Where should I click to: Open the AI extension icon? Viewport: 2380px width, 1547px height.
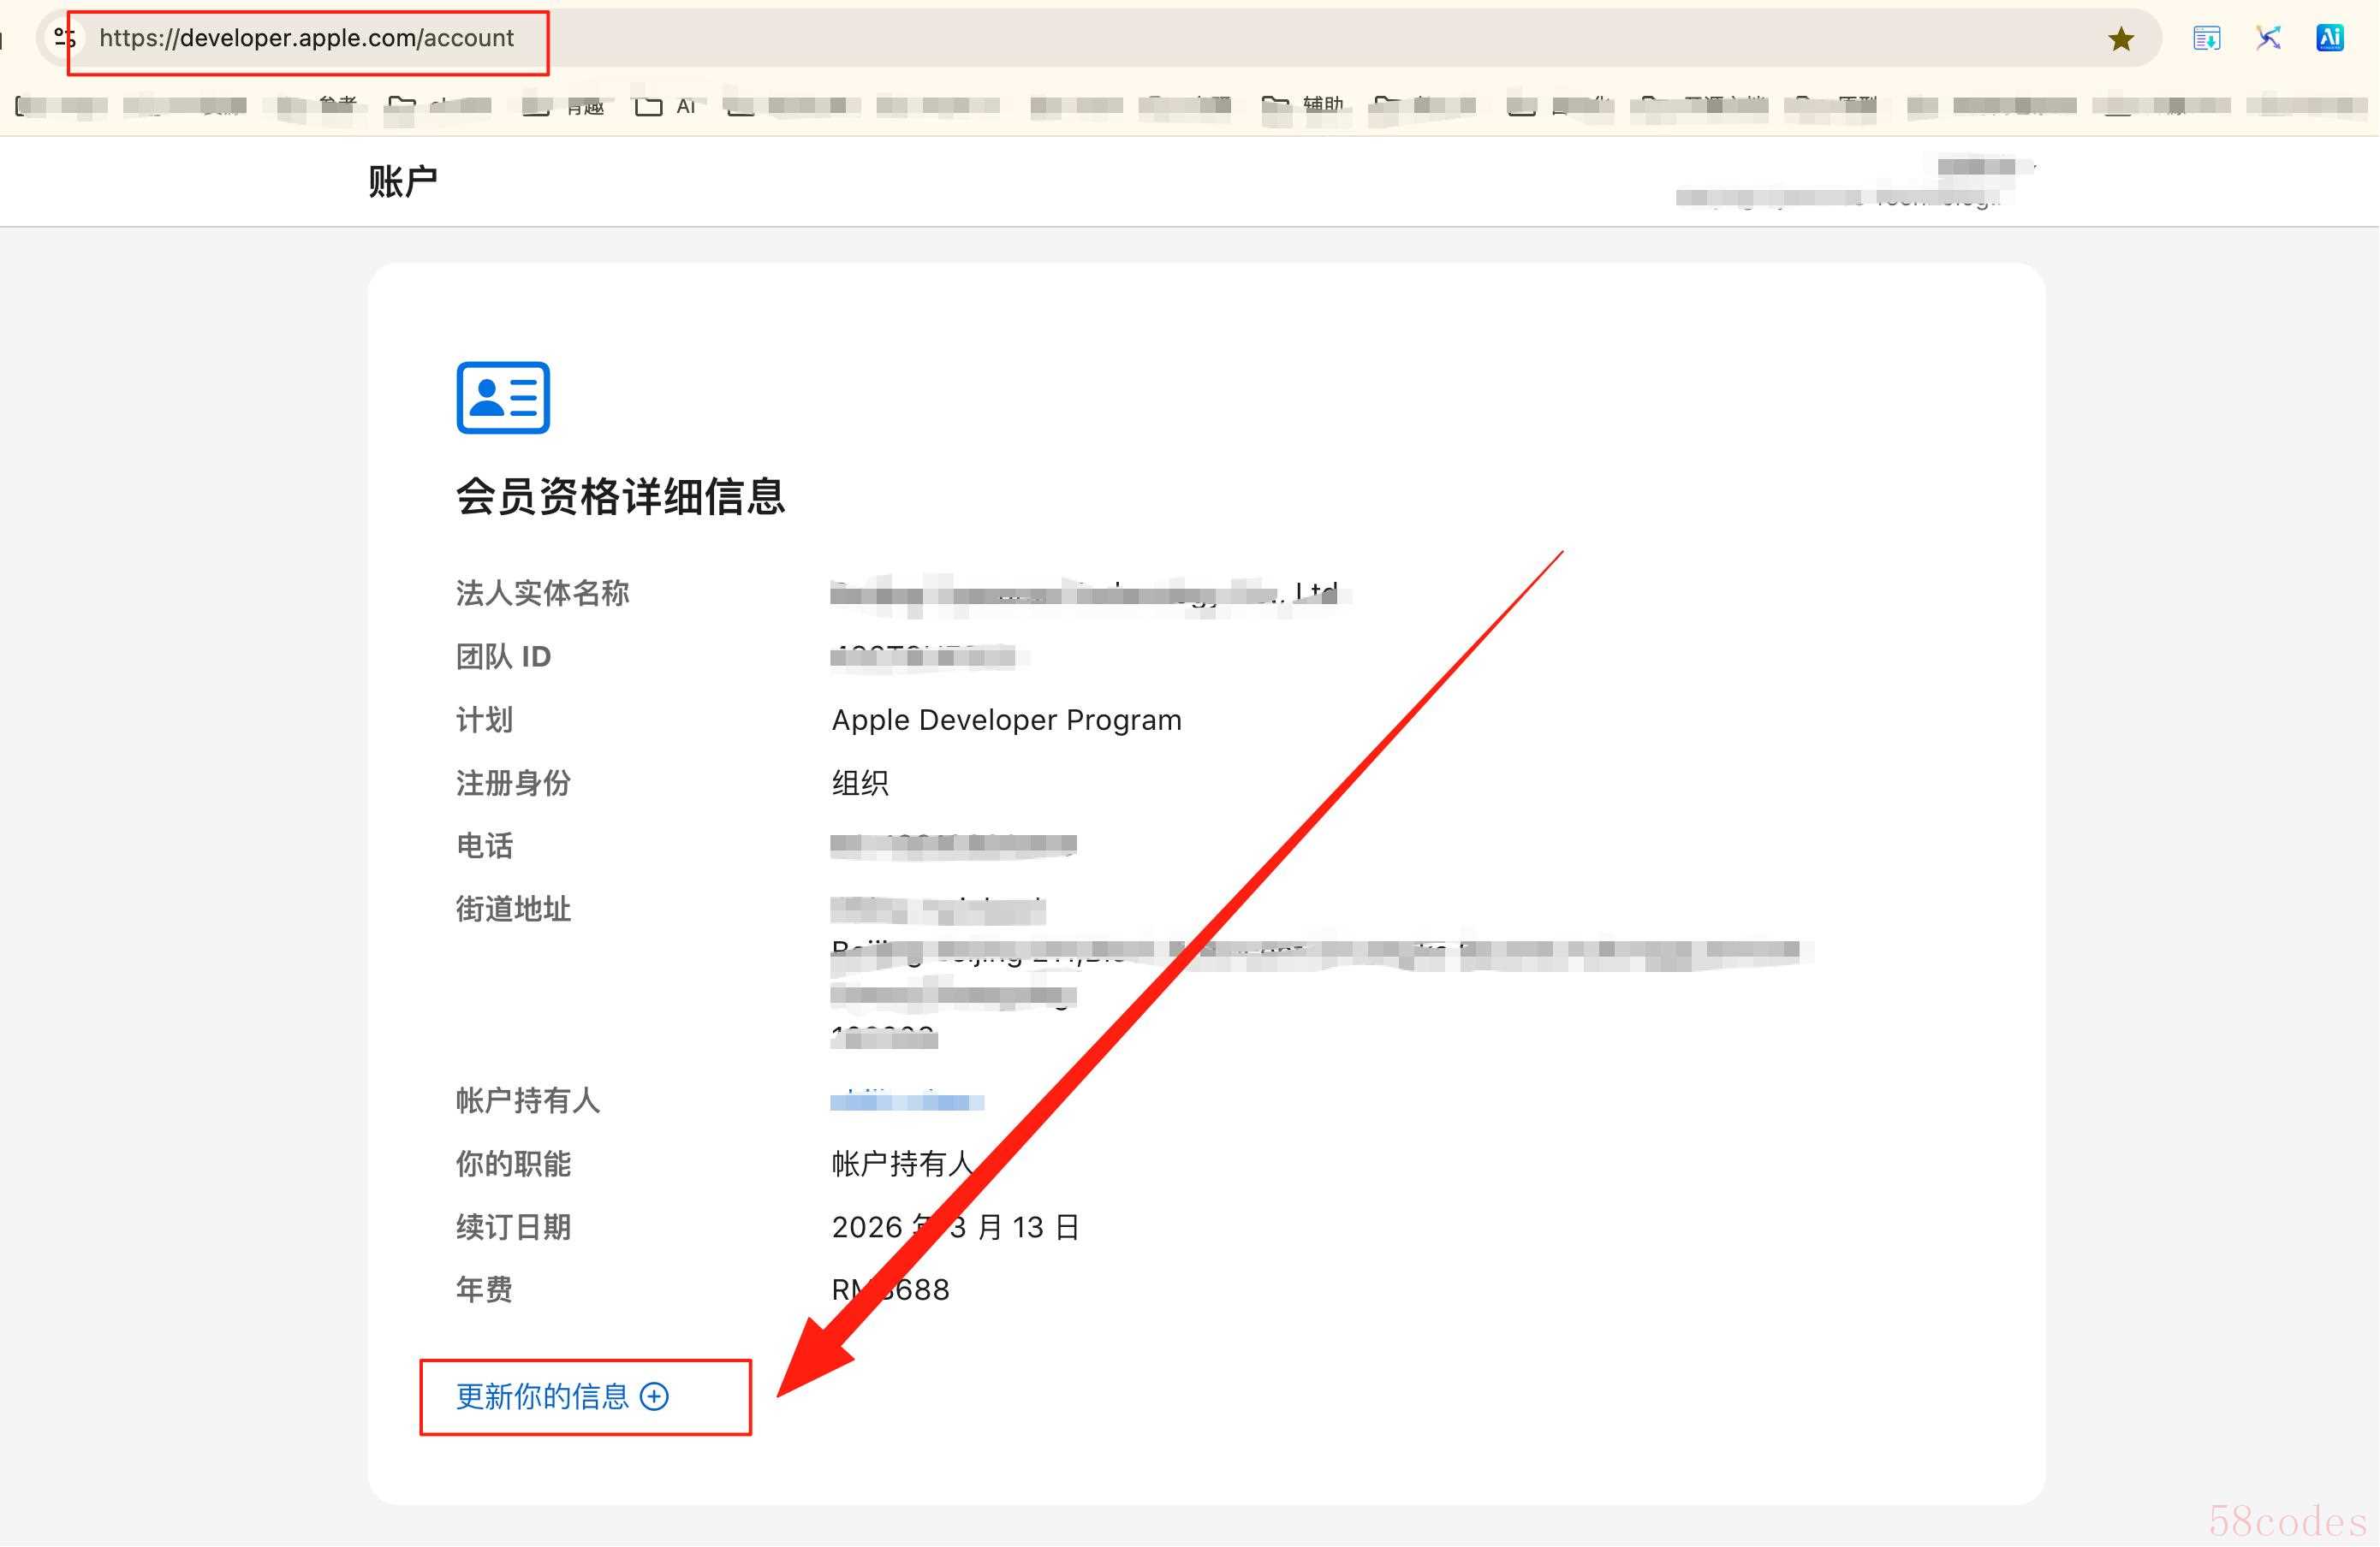(x=2330, y=38)
